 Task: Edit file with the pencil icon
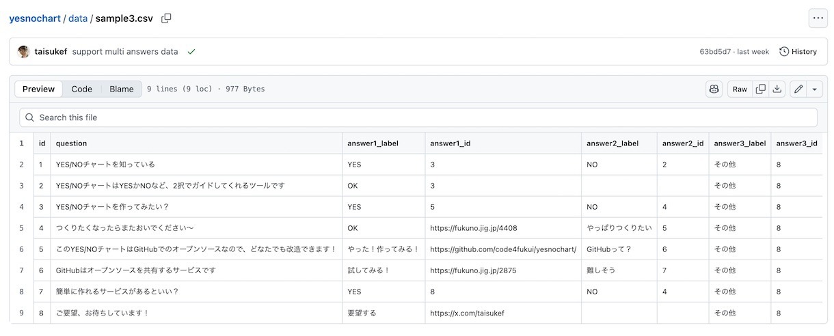pyautogui.click(x=798, y=89)
